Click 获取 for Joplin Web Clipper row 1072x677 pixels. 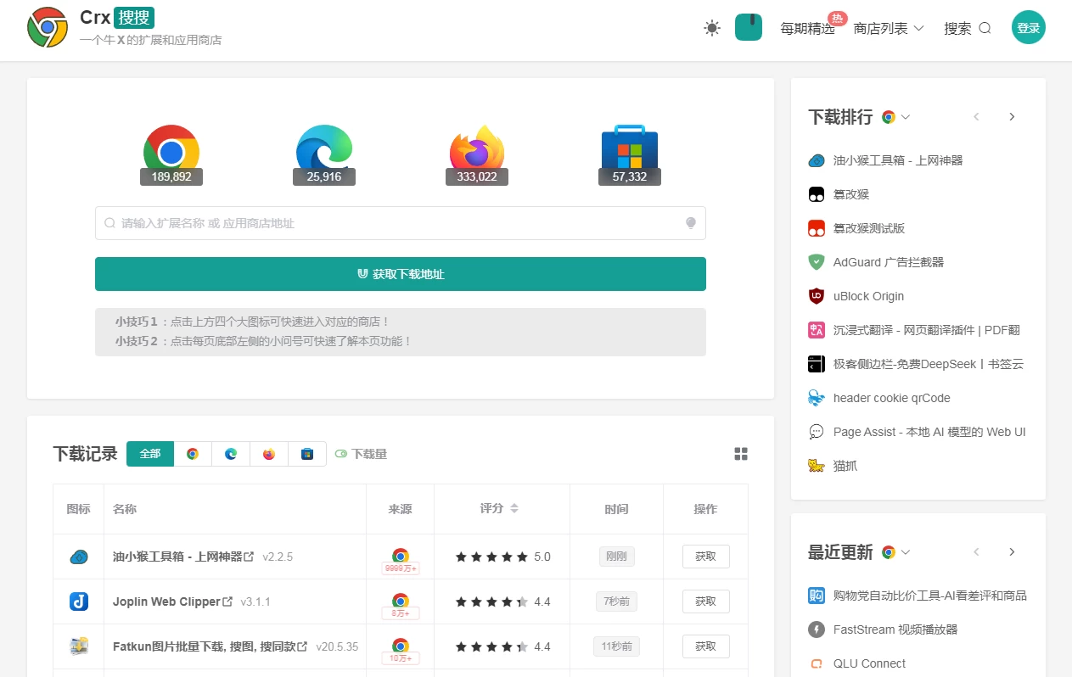point(706,601)
